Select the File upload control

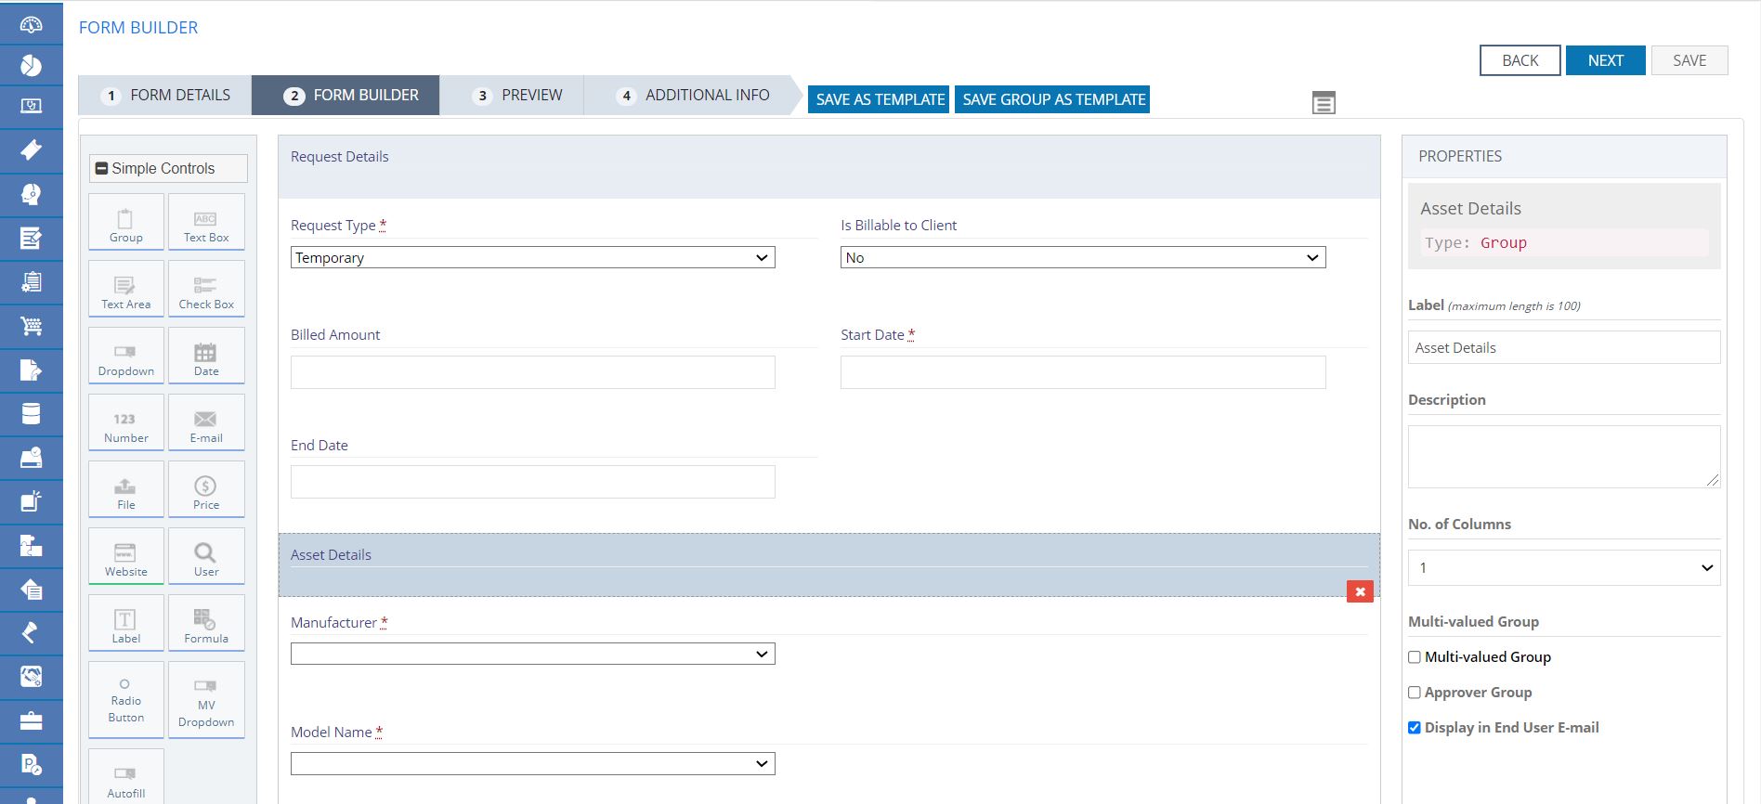[126, 489]
